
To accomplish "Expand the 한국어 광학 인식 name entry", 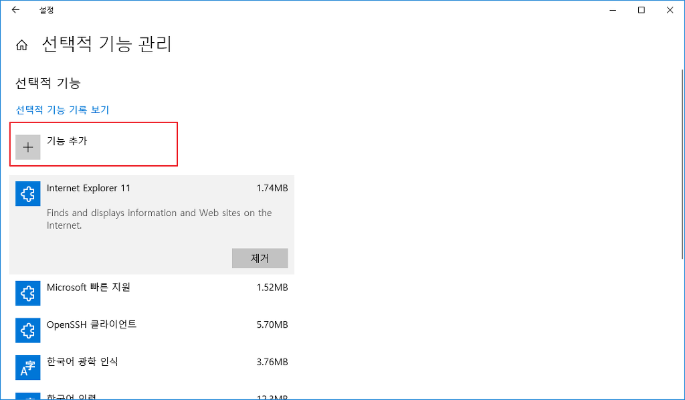I will tap(82, 362).
